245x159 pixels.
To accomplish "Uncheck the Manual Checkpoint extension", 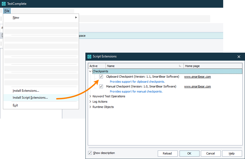I will tap(101, 86).
